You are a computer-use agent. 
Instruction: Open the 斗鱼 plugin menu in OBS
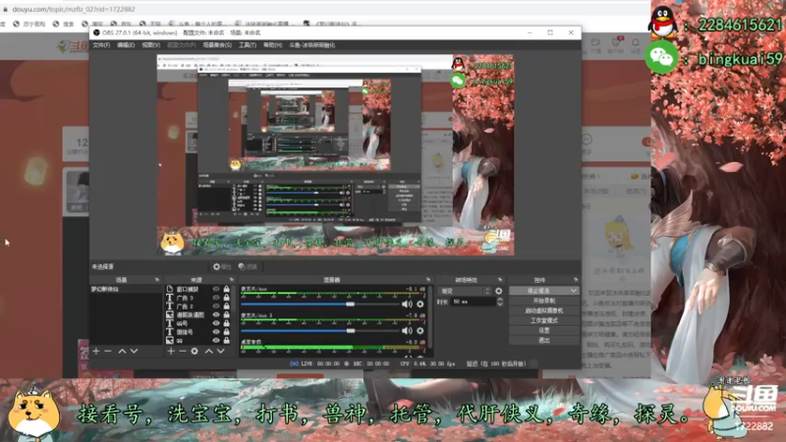pos(312,45)
